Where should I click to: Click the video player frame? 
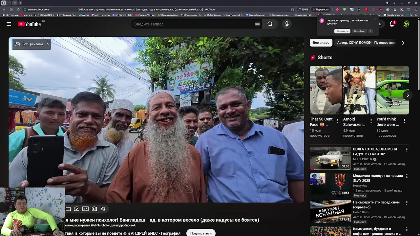(x=156, y=120)
